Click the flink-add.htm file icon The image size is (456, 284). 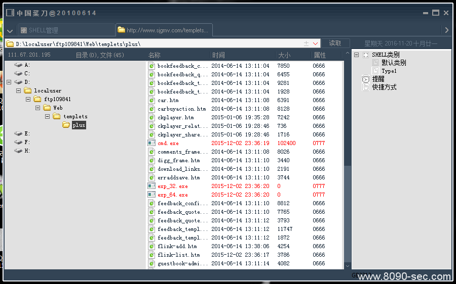pyautogui.click(x=151, y=246)
